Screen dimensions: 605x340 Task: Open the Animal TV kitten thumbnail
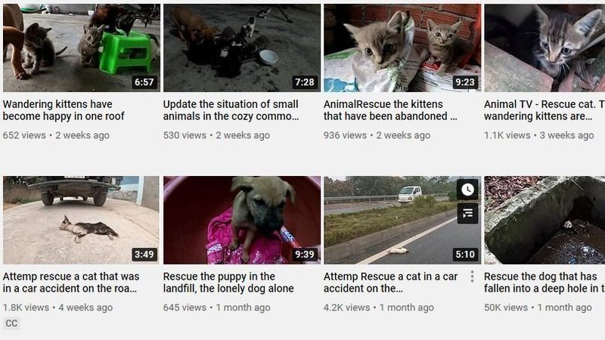click(544, 48)
